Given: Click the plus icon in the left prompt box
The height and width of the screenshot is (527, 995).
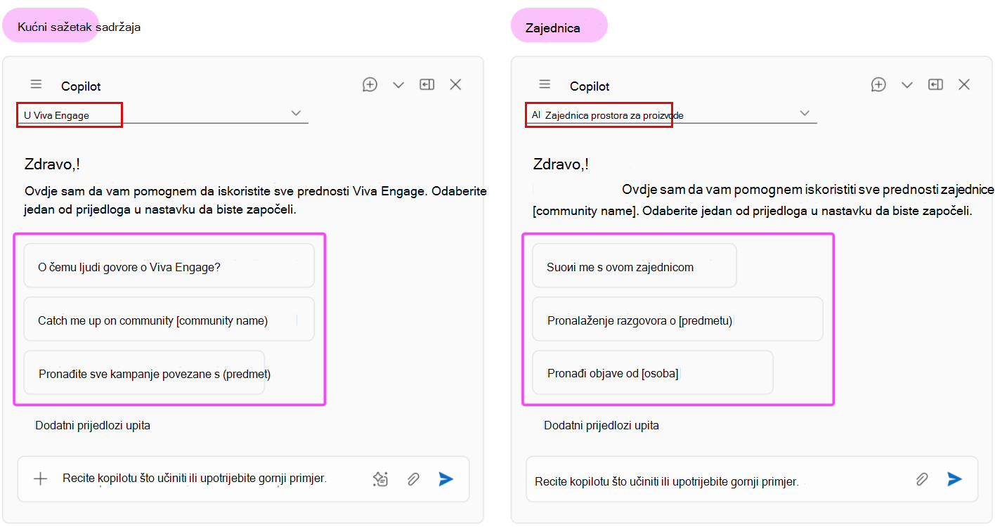Looking at the screenshot, I should (x=41, y=479).
